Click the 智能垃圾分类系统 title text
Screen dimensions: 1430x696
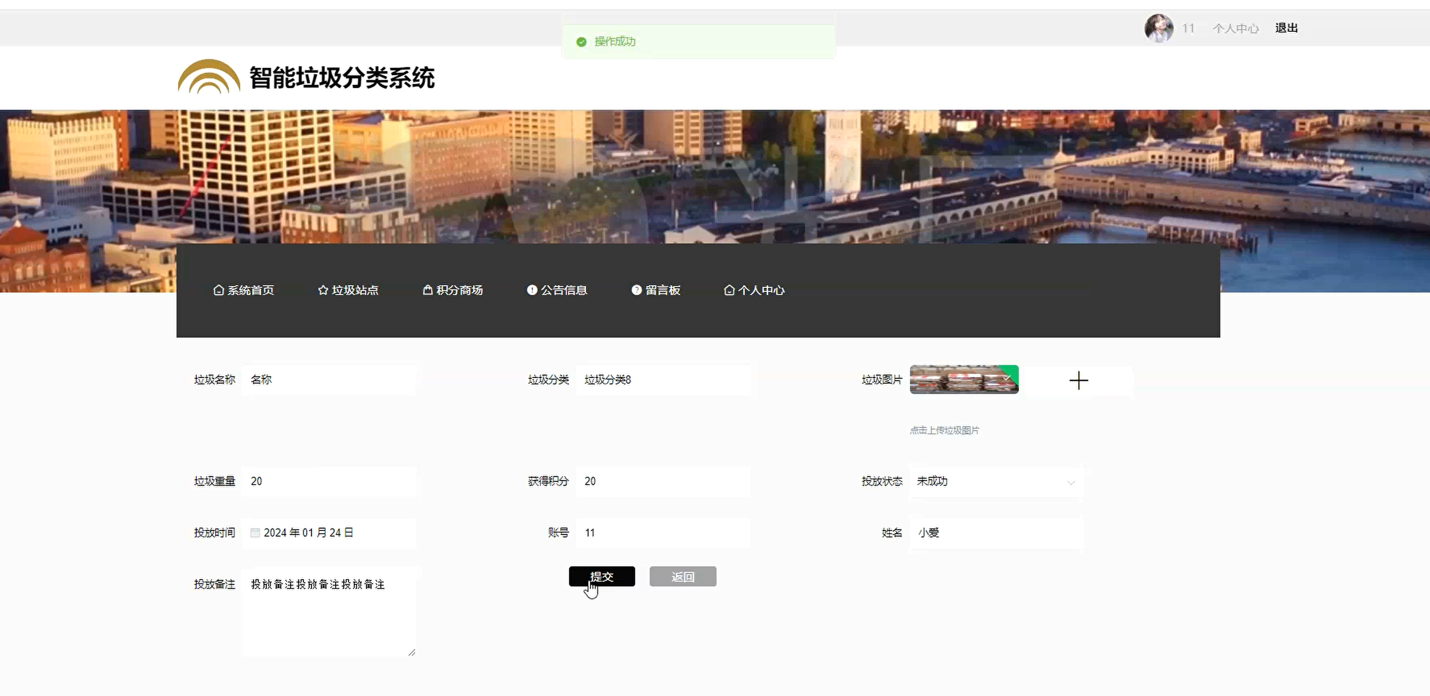342,78
